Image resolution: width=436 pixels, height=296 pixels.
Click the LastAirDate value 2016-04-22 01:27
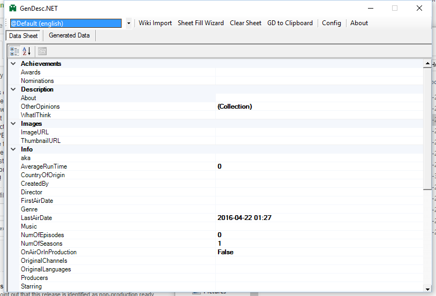click(319, 218)
